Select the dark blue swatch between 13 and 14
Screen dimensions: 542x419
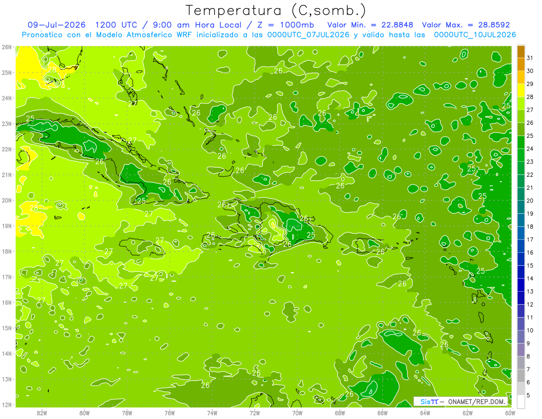coord(521,285)
